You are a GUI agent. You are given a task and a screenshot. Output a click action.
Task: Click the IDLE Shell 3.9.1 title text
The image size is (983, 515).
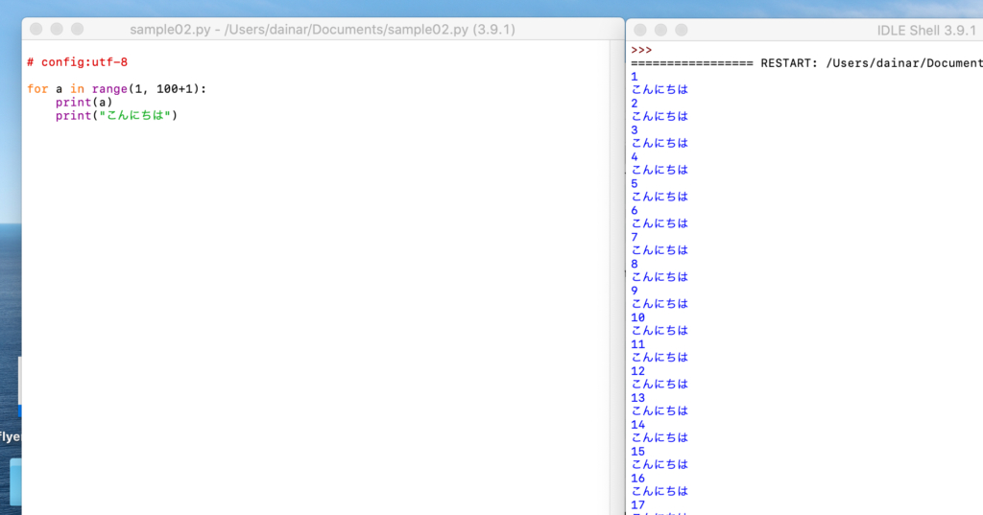tap(926, 31)
